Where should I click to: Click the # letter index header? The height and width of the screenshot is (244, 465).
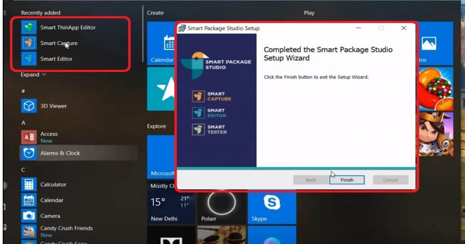click(23, 91)
